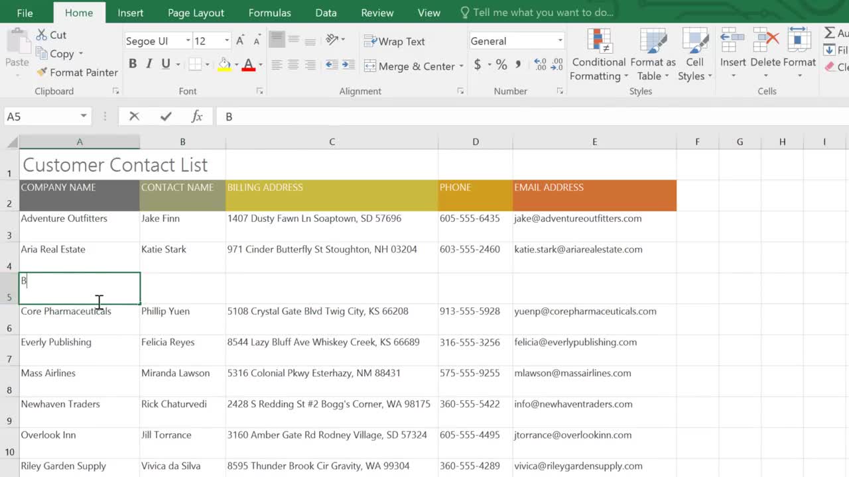Switch to the Data tab
Image resolution: width=849 pixels, height=477 pixels.
(326, 13)
